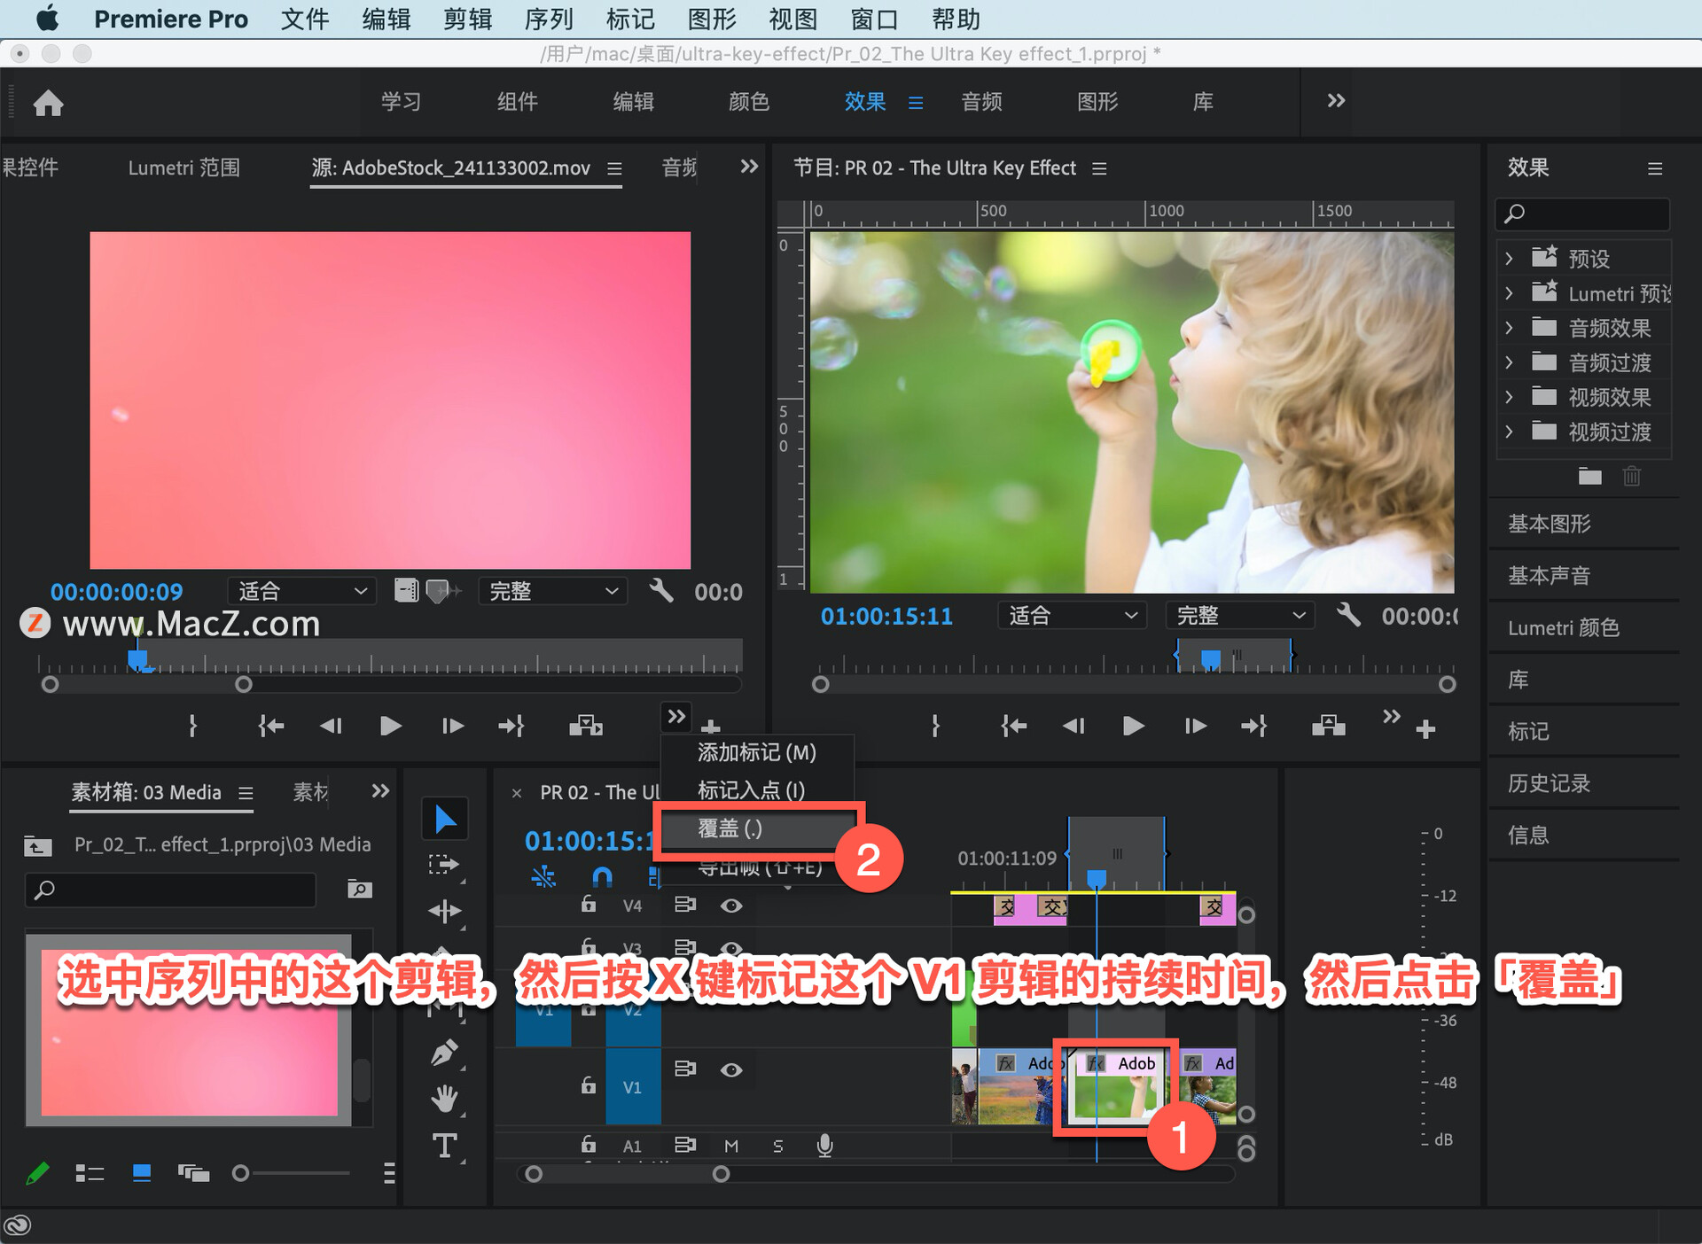Select the Track Select Forward tool

[444, 865]
